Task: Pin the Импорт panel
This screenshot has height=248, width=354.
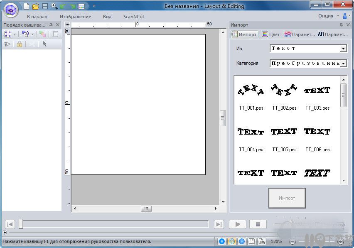Action: (x=341, y=25)
